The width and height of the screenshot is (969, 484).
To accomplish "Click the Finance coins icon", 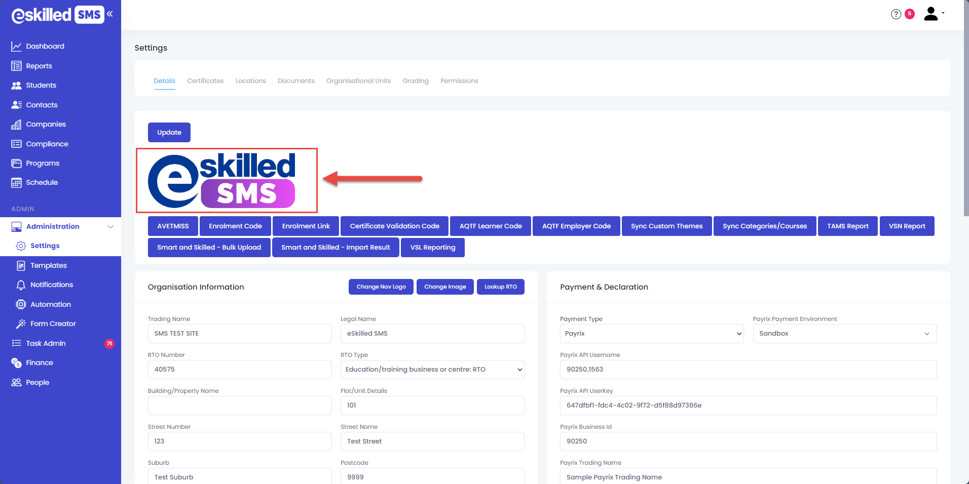I will tap(16, 363).
